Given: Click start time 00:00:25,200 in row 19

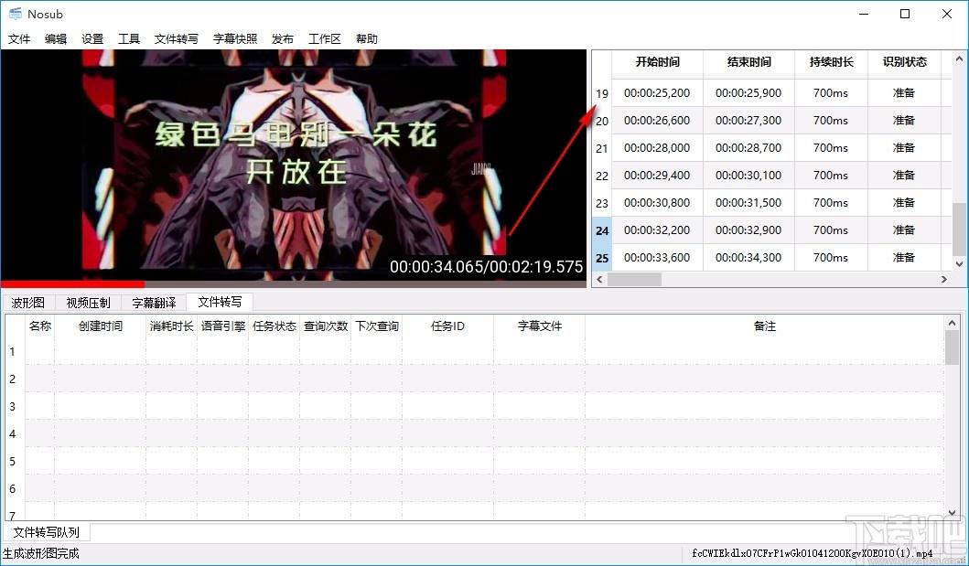Looking at the screenshot, I should [657, 93].
